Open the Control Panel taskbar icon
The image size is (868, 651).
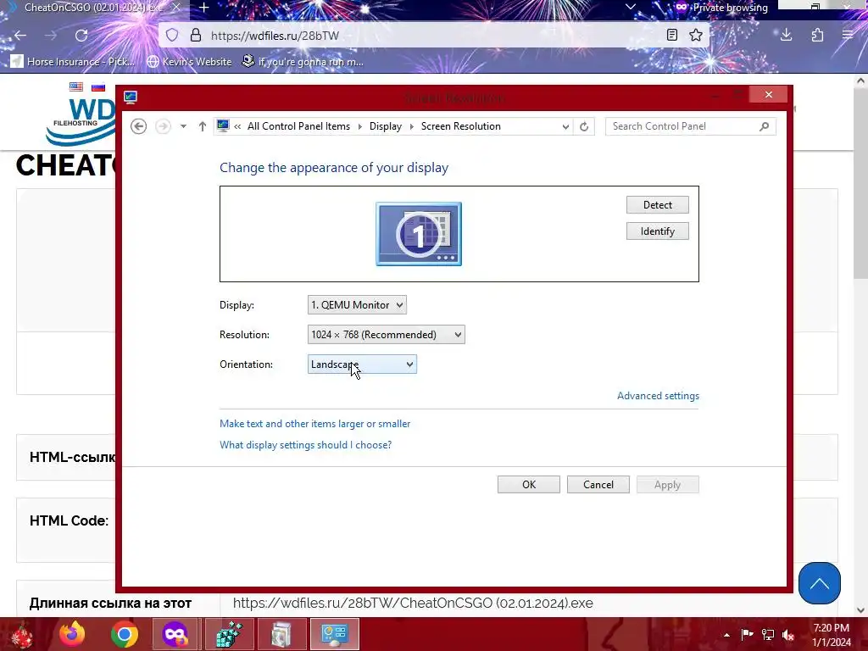(334, 634)
